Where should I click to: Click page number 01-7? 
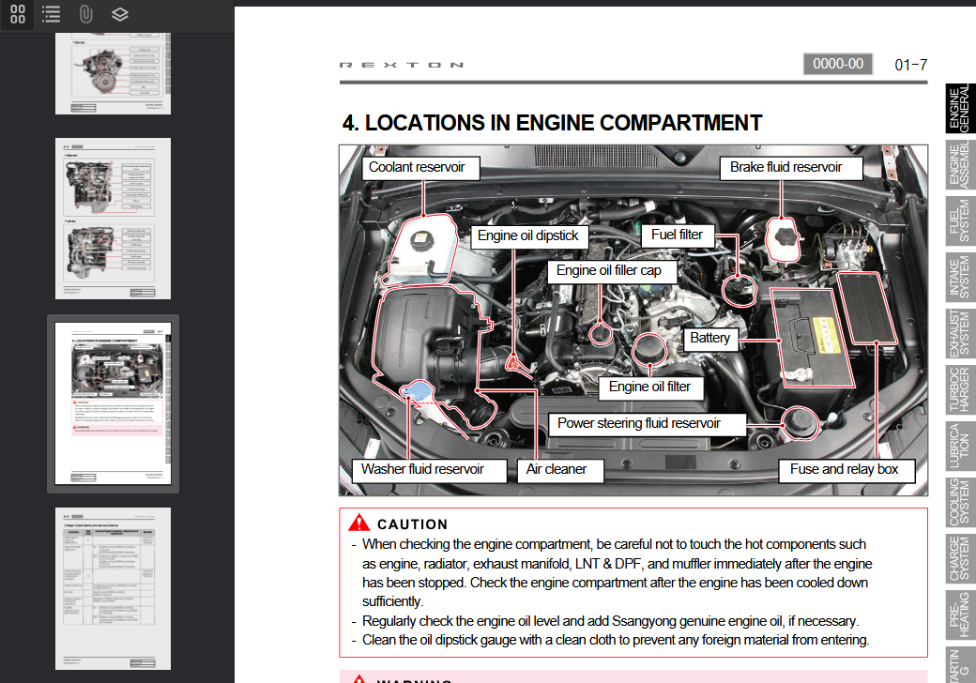pyautogui.click(x=910, y=65)
